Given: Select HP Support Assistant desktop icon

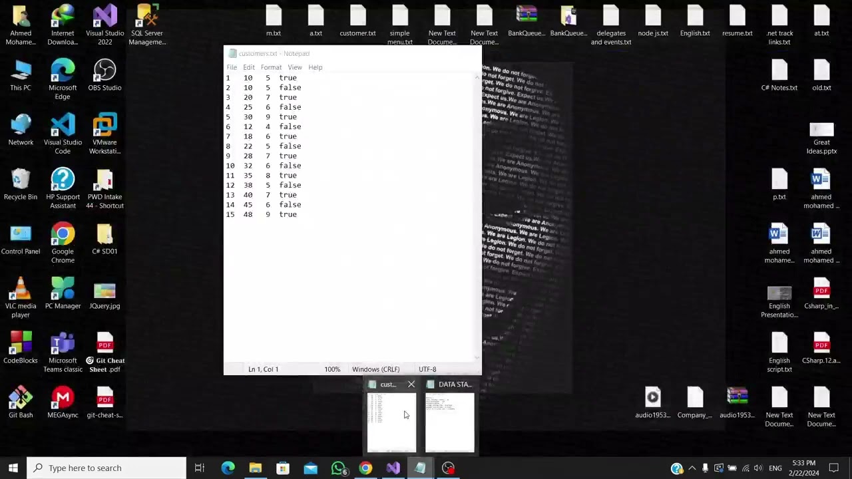Looking at the screenshot, I should [x=63, y=189].
